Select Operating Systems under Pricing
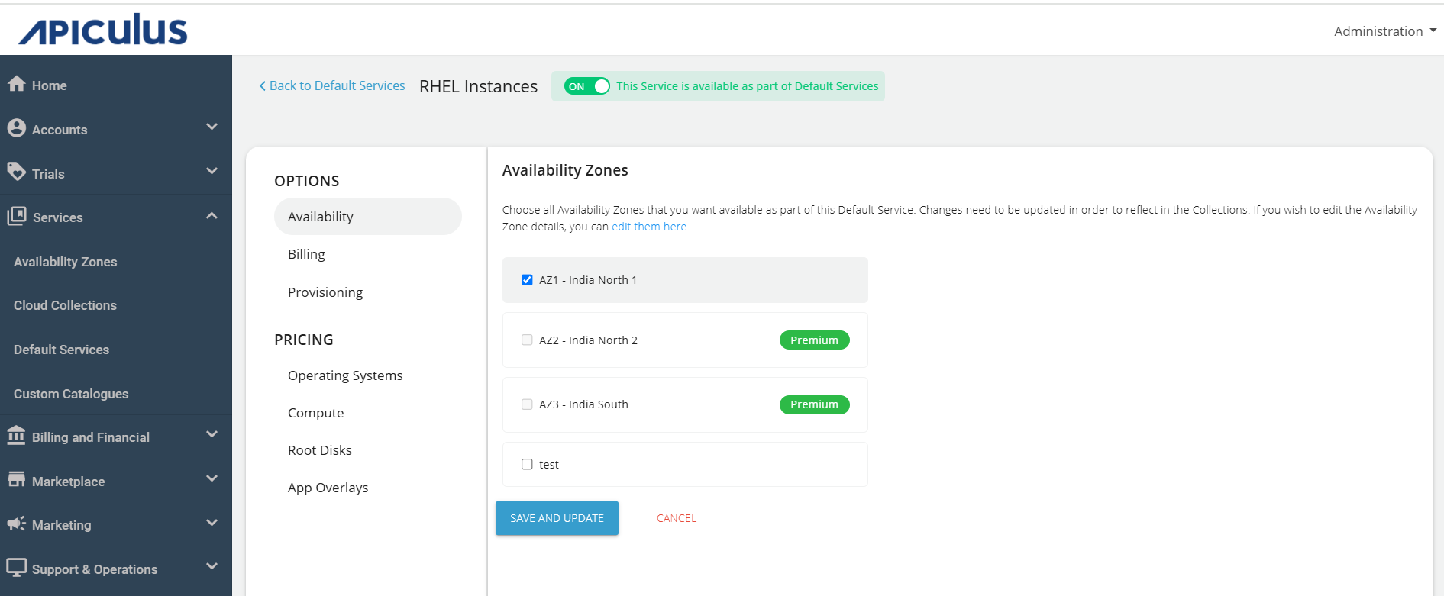 344,375
